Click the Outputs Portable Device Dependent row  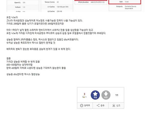pos(125,7)
